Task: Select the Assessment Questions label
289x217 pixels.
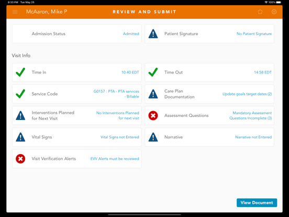Action: click(x=186, y=115)
